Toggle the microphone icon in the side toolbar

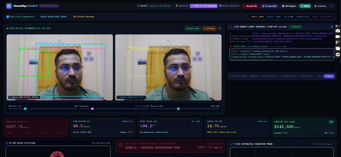(338, 42)
